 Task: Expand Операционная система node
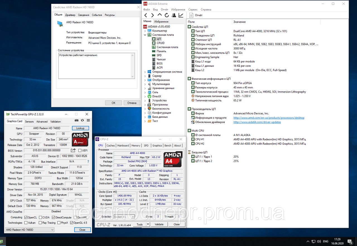[x=145, y=72]
